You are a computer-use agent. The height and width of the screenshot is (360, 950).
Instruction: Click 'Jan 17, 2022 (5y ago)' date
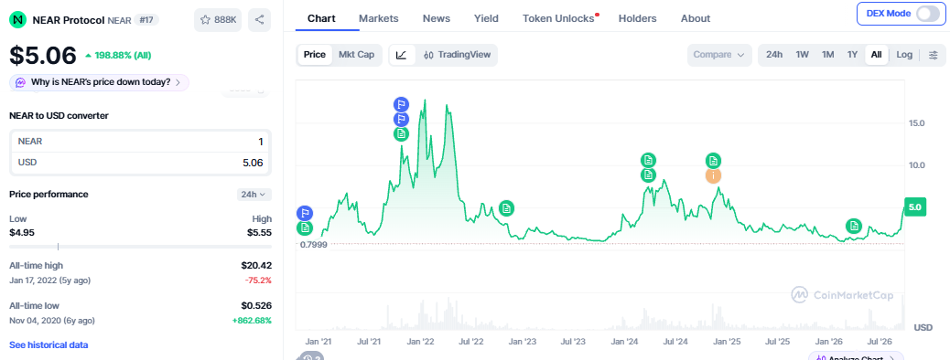(x=49, y=281)
